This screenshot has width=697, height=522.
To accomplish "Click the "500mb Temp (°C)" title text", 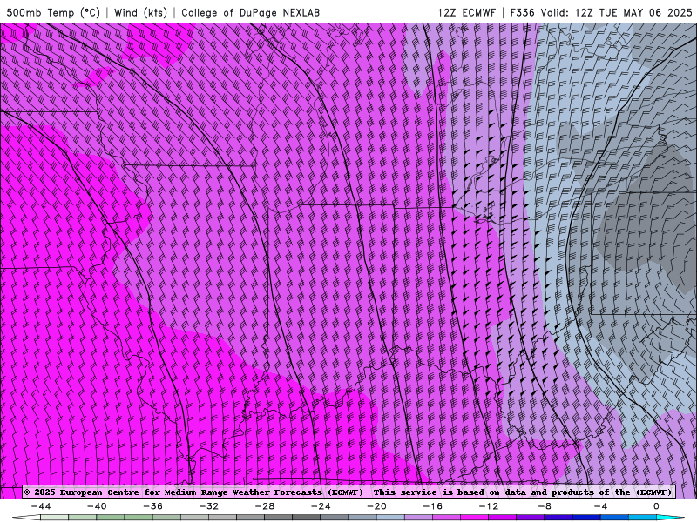I will click(53, 12).
